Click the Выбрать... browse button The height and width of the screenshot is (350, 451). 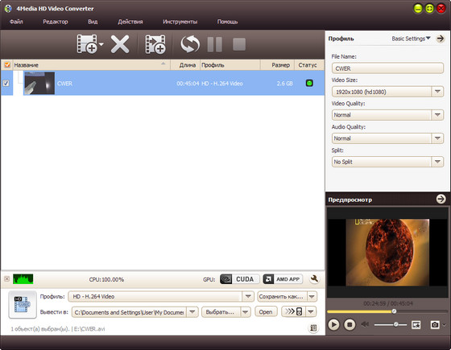point(221,312)
